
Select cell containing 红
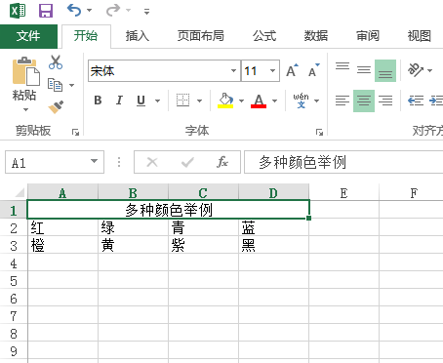62,227
